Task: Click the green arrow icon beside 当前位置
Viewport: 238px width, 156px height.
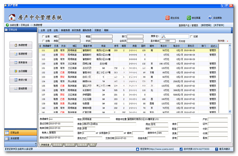Action: [x=7, y=25]
